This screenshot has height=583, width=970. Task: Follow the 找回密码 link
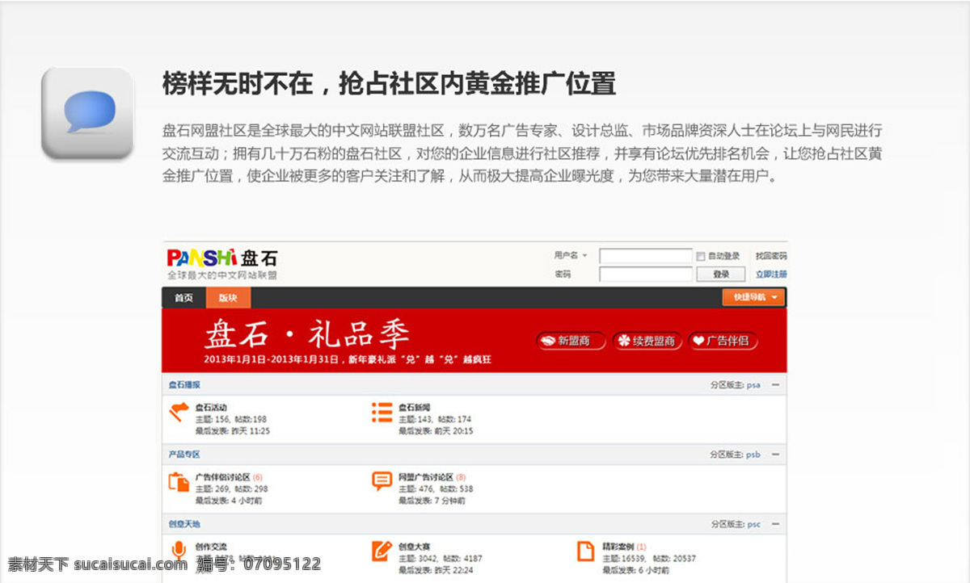771,255
